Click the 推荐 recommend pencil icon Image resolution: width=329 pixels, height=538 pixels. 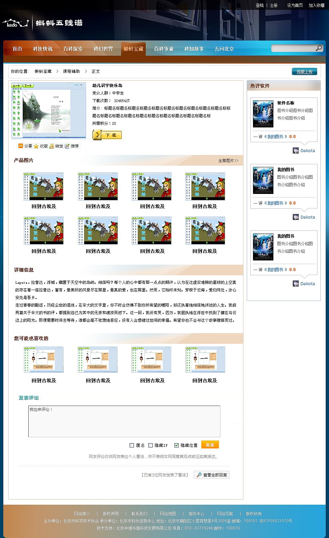pos(67,146)
